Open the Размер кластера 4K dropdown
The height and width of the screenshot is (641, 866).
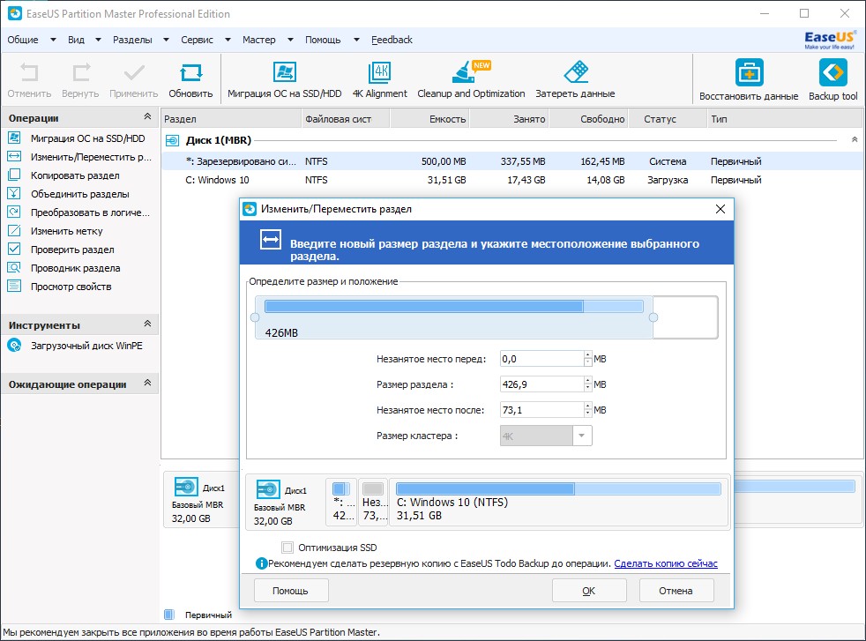581,436
